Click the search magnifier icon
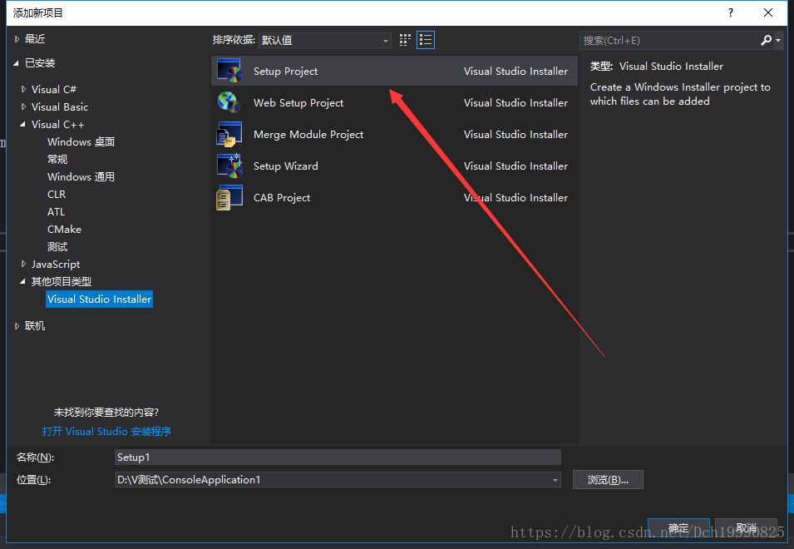This screenshot has width=794, height=549. (766, 40)
